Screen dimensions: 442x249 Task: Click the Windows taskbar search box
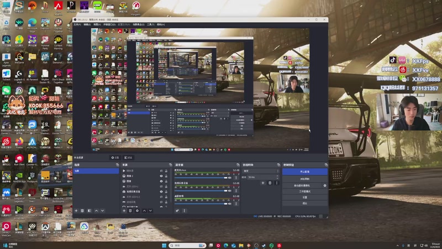[187, 246]
